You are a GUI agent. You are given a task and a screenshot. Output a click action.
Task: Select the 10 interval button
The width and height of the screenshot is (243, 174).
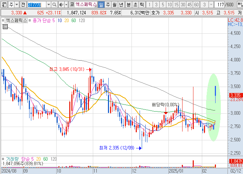pyautogui.click(x=170, y=5)
